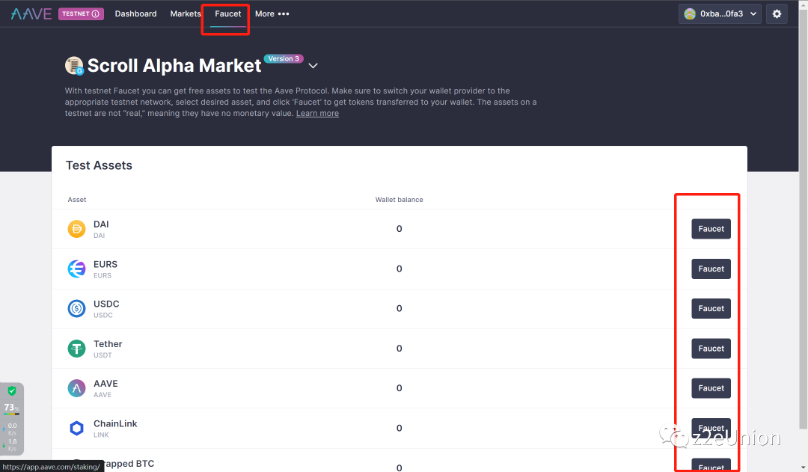Expand the Scroll Alpha Market selector chevron
808x472 pixels.
pos(313,66)
